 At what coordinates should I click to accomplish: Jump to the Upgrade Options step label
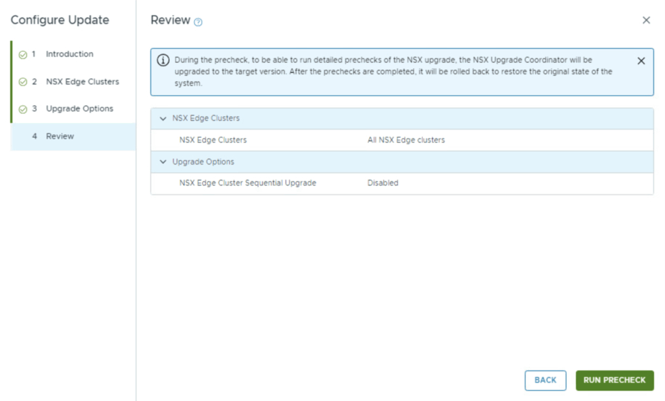(x=79, y=109)
